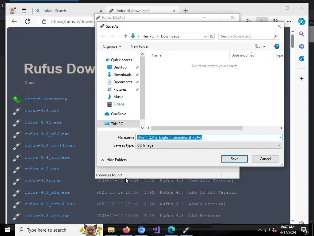Open the Save as type ISO Image dropdown

(x=209, y=145)
